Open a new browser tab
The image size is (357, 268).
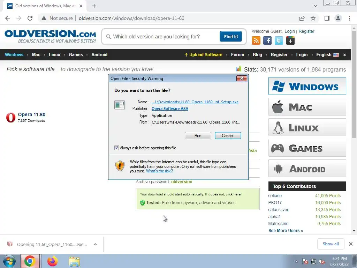tap(94, 6)
